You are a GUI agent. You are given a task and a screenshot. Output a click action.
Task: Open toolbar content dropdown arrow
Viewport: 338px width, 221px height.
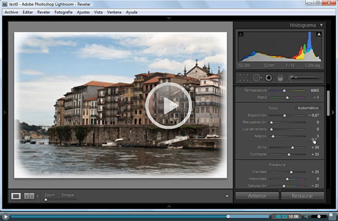click(x=227, y=196)
